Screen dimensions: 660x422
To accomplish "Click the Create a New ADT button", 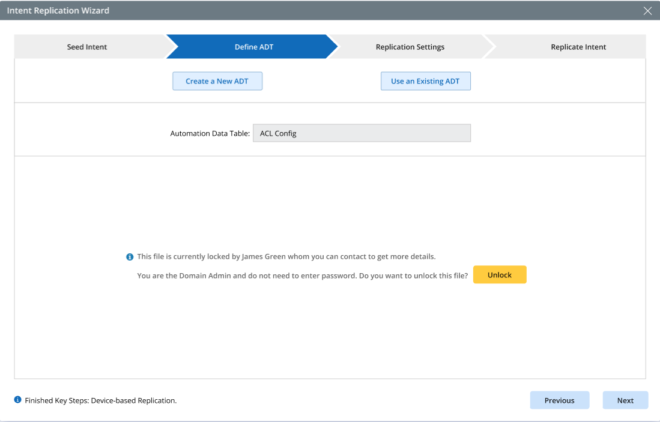I will tap(217, 81).
